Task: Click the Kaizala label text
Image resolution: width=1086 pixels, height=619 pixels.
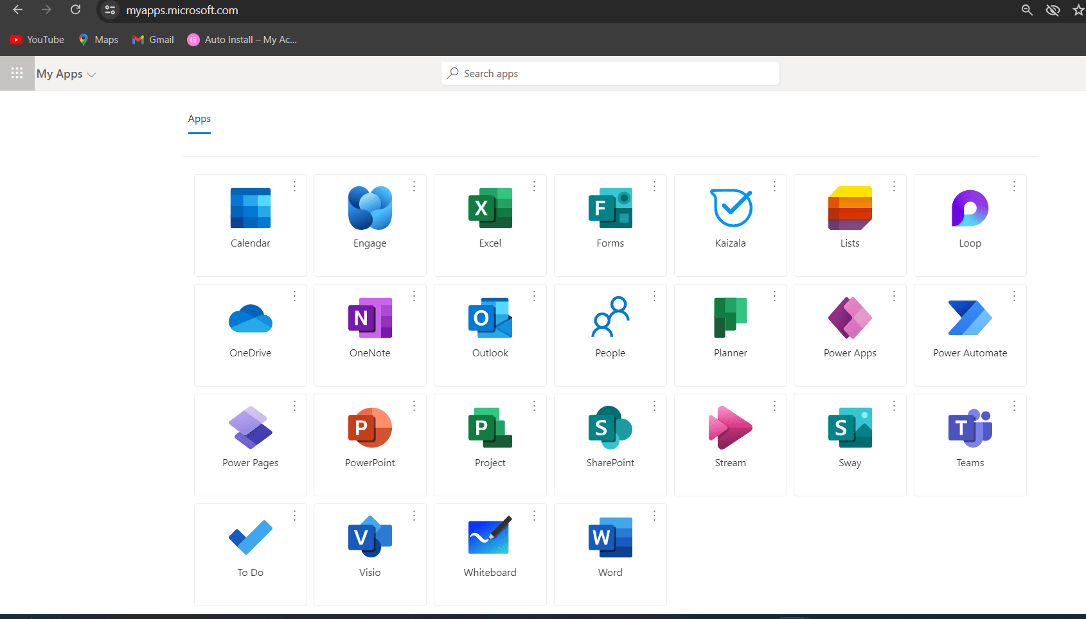Action: point(731,243)
